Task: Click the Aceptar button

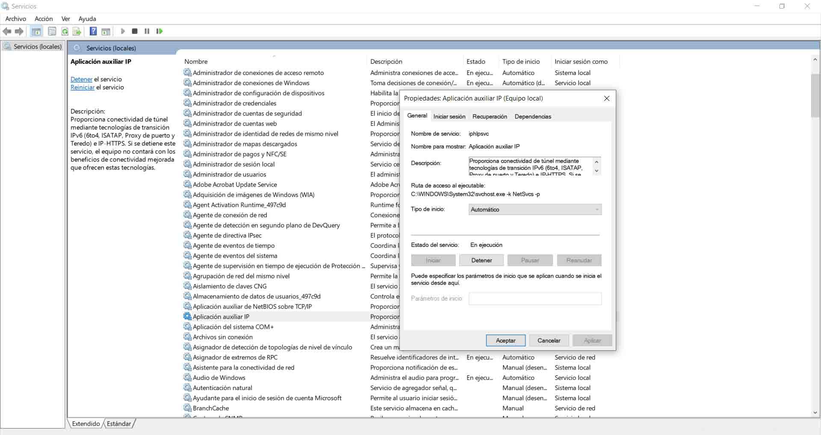Action: click(505, 340)
